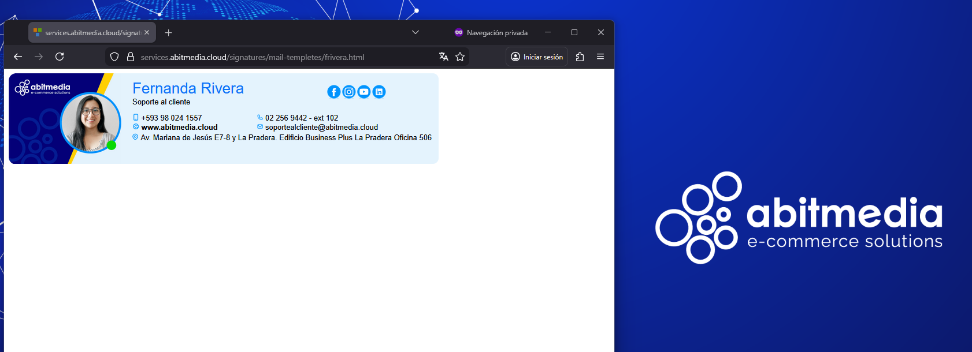Open the LinkedIn social icon
972x352 pixels.
click(x=379, y=92)
